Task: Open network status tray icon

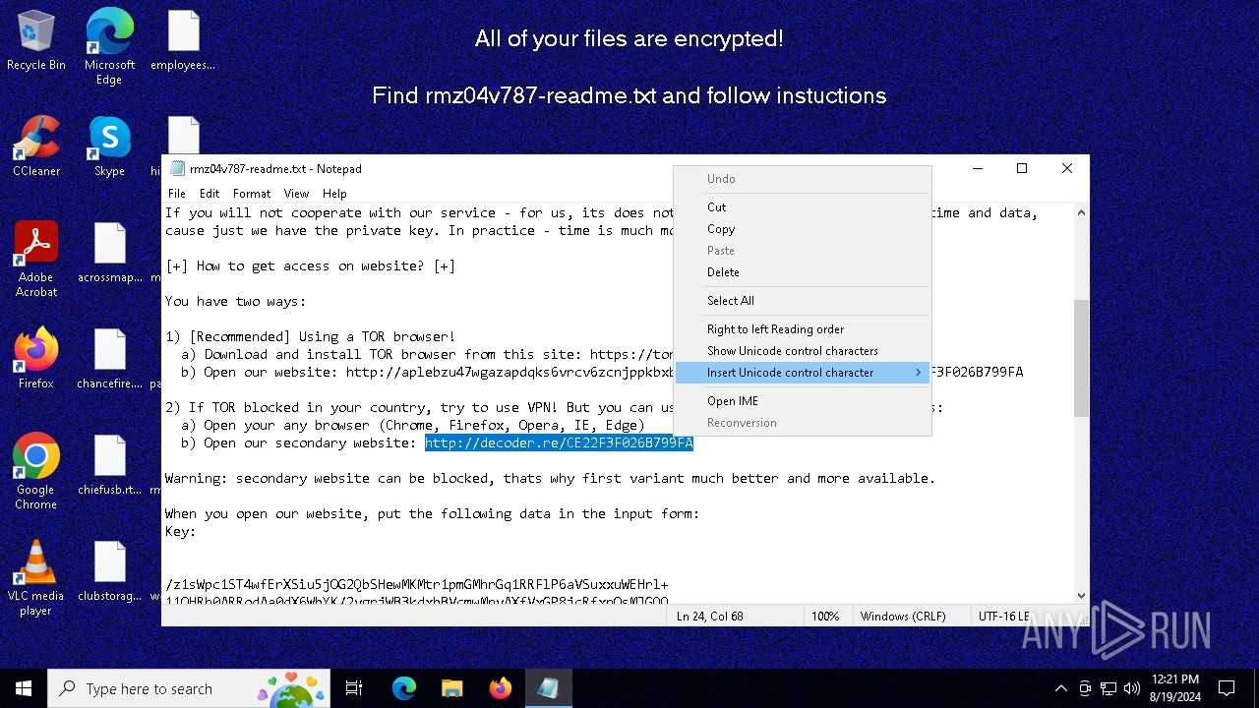Action: tap(1109, 688)
